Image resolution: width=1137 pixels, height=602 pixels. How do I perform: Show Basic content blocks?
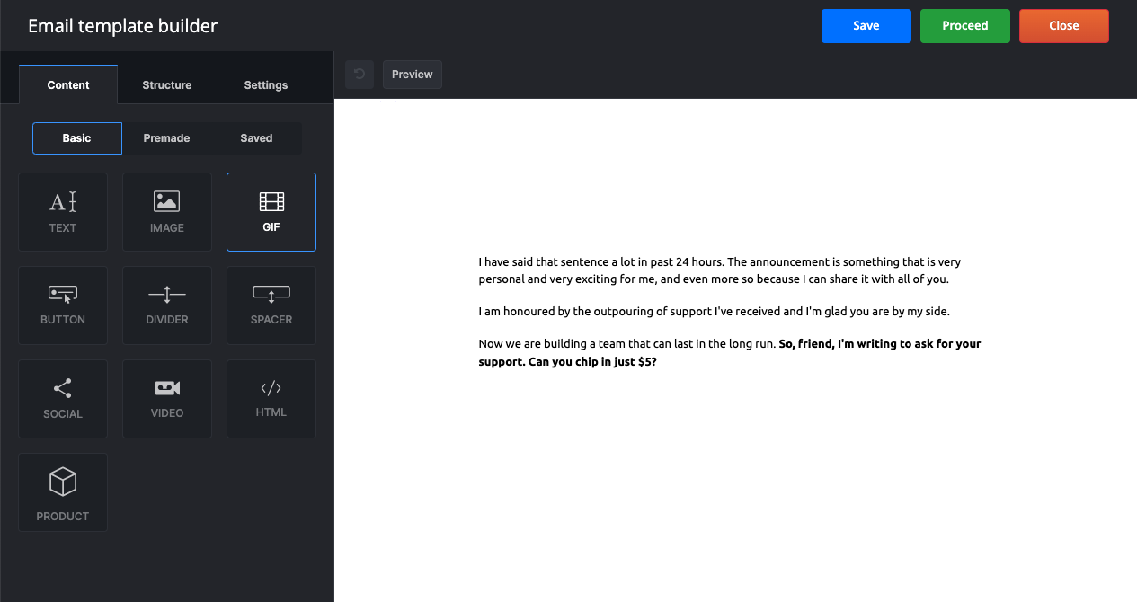(77, 138)
